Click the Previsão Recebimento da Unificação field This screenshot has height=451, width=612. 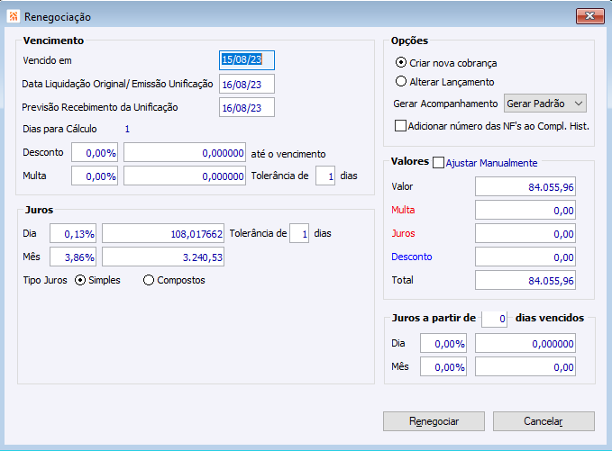(247, 108)
